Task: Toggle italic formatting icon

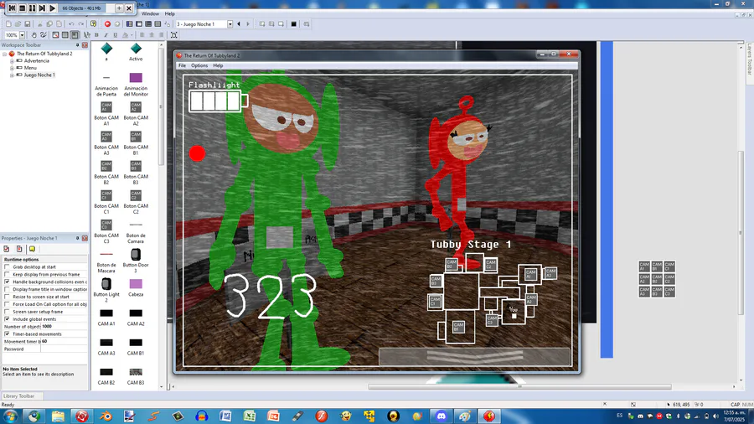Action: tap(106, 35)
